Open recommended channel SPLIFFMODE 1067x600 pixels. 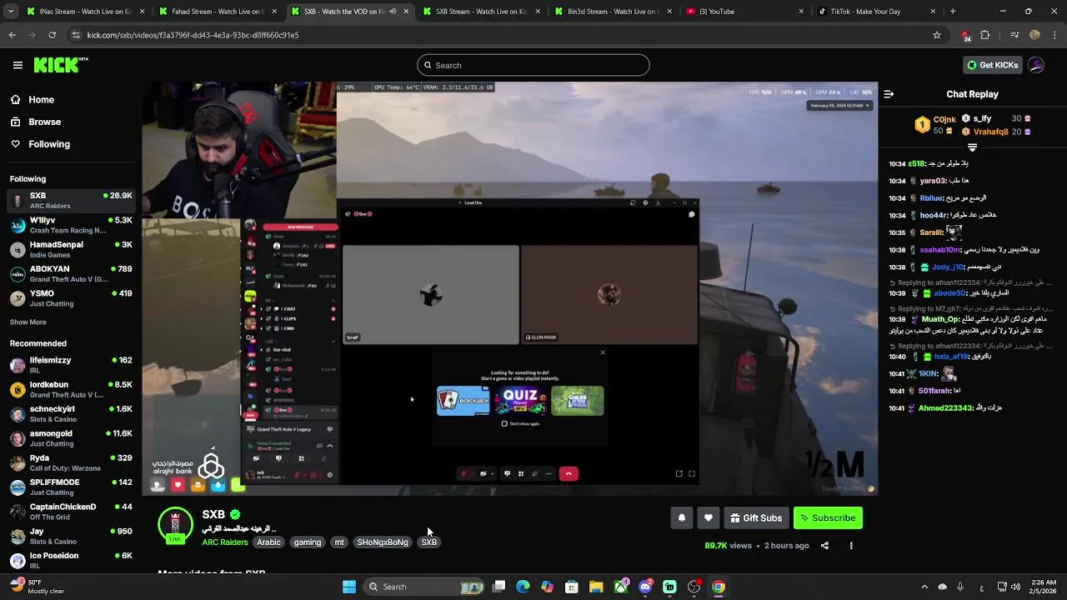71,487
